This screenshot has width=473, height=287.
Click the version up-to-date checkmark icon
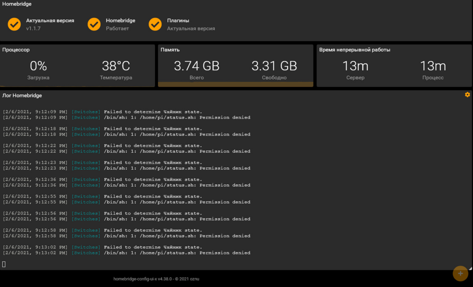(14, 24)
